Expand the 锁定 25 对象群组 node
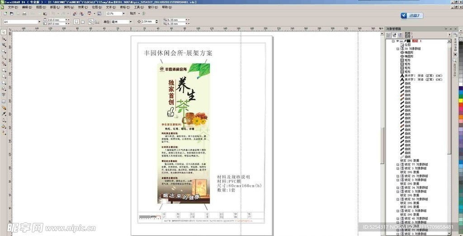The image size is (463, 236). pos(398,176)
